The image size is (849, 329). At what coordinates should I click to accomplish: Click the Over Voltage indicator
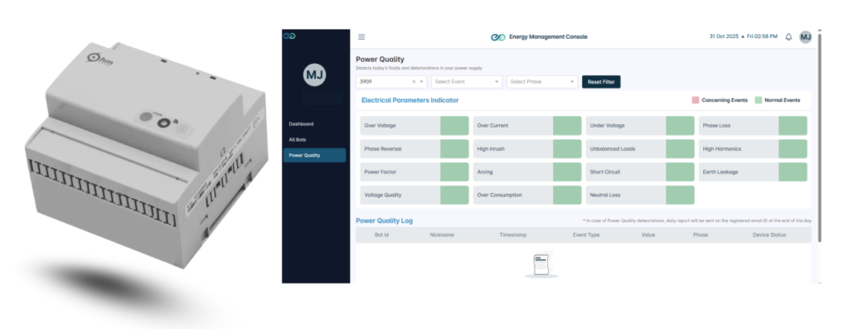415,125
